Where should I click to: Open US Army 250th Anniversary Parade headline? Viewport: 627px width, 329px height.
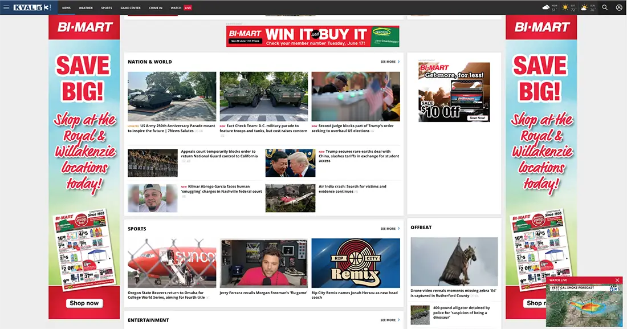click(172, 128)
